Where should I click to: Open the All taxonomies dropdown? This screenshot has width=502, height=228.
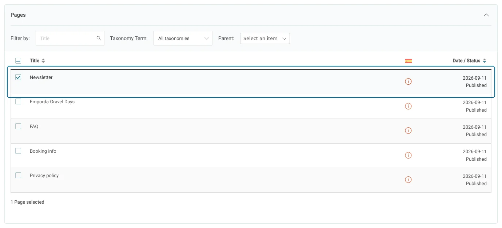[x=183, y=38]
